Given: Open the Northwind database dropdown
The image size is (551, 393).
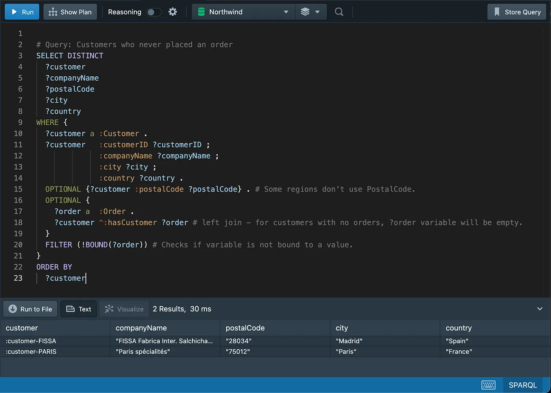Looking at the screenshot, I should [243, 12].
